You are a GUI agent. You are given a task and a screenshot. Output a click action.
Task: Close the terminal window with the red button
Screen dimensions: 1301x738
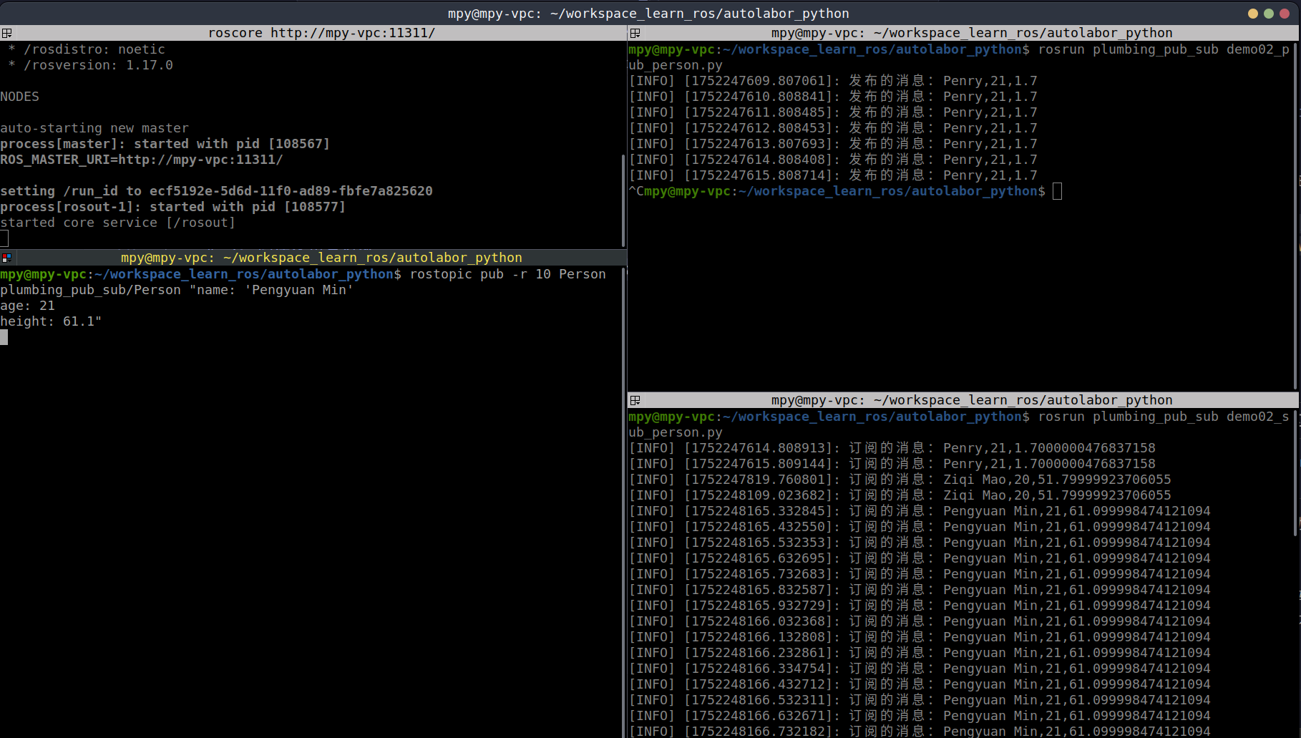coord(1284,14)
